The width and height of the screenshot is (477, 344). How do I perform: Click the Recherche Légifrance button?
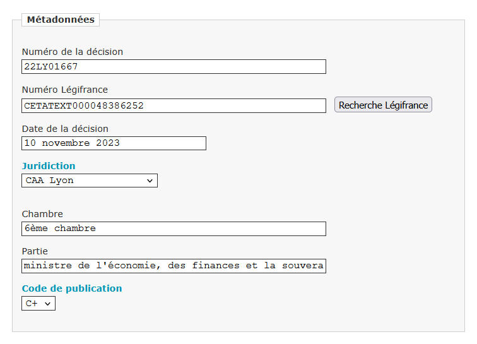(383, 105)
